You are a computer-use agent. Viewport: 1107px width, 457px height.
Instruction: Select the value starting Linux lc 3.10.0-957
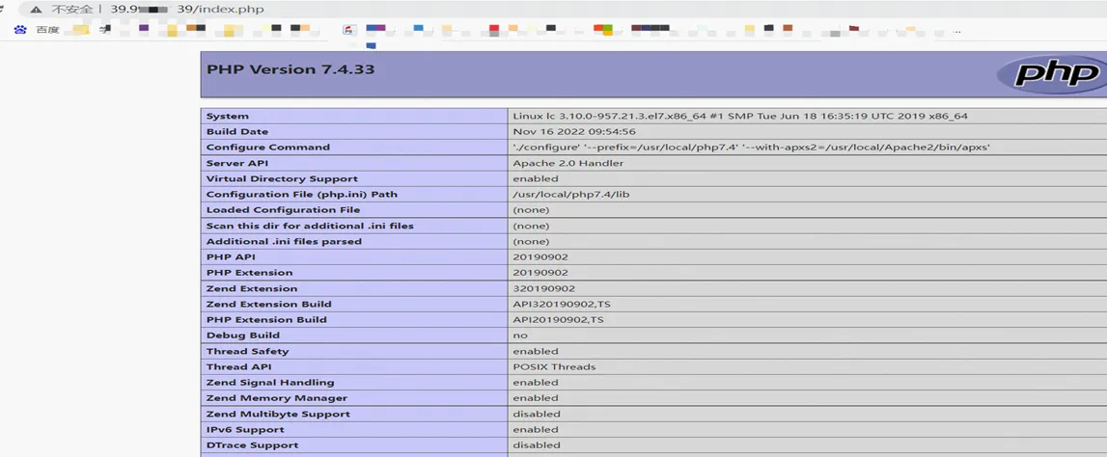(x=740, y=117)
